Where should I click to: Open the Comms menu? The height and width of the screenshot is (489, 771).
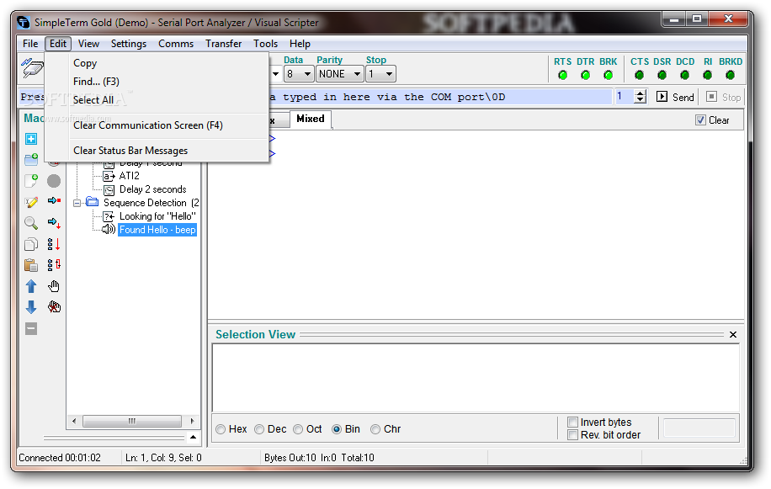tap(176, 44)
